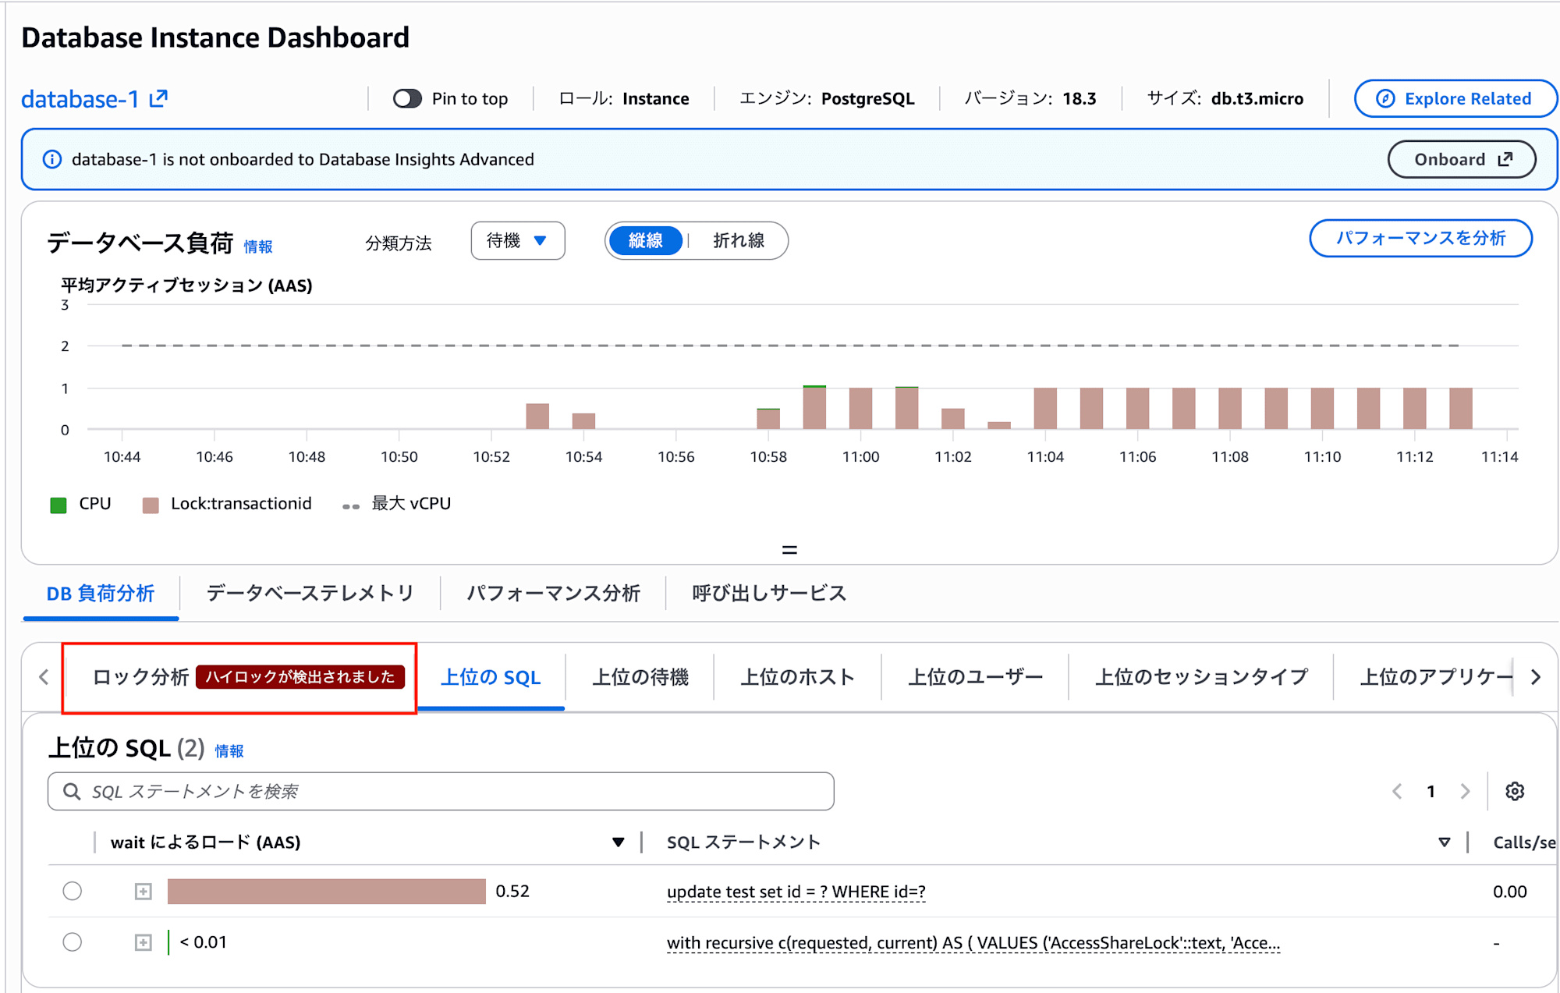This screenshot has width=1560, height=993.
Task: Open the filter arrow on SQL ステートメント column
Action: point(1444,842)
